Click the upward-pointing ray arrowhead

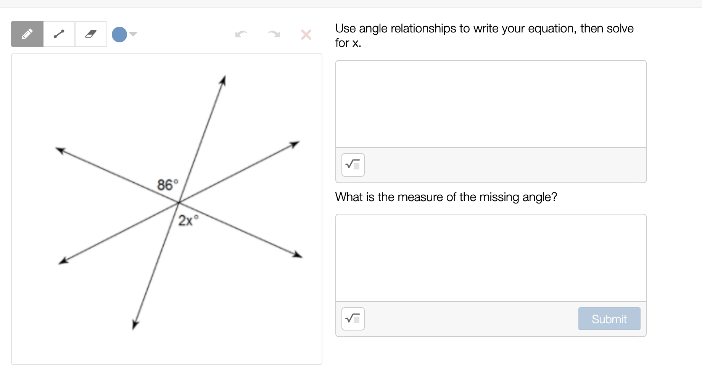click(x=223, y=80)
